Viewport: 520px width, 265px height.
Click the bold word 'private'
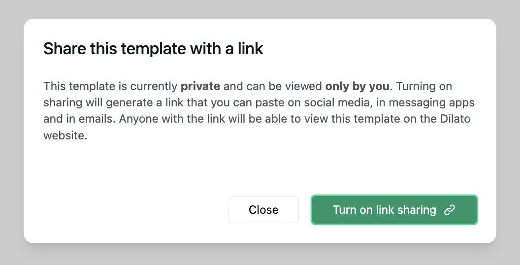200,87
